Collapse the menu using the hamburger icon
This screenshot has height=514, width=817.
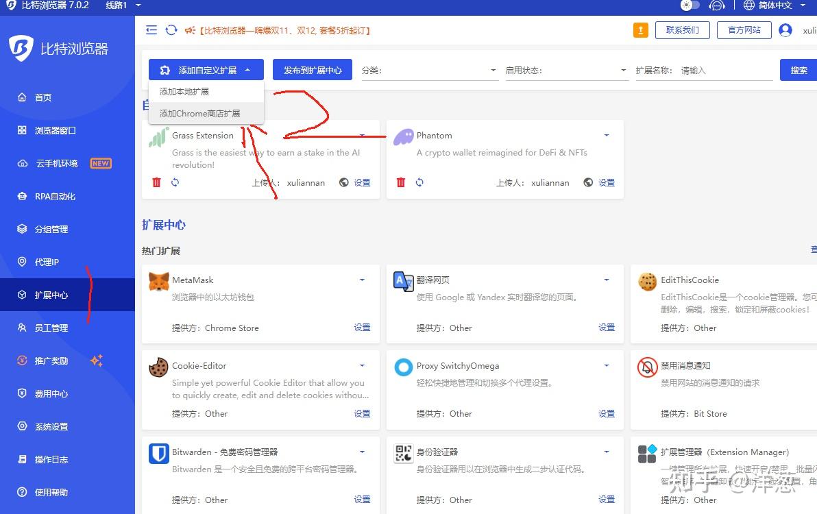[151, 30]
